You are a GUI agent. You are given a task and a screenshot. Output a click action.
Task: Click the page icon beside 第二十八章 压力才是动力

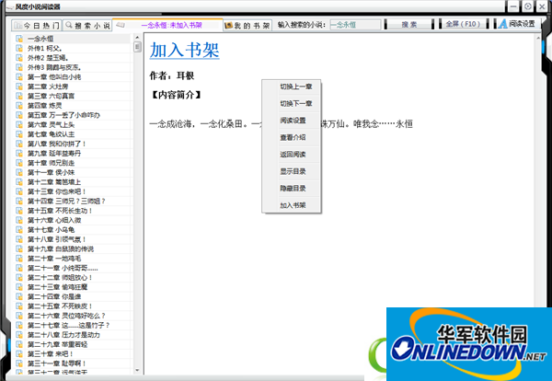pos(19,334)
